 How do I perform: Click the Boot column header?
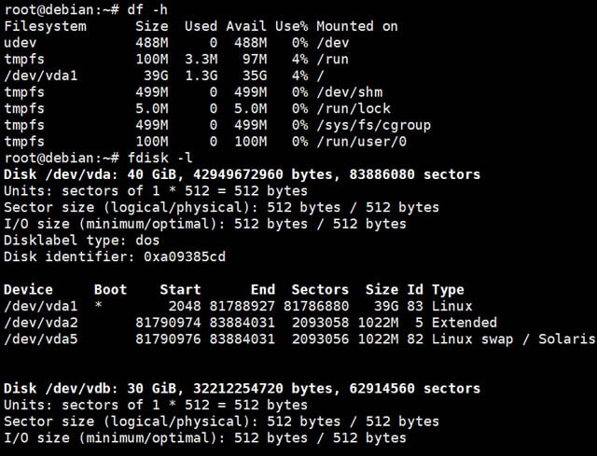point(110,290)
